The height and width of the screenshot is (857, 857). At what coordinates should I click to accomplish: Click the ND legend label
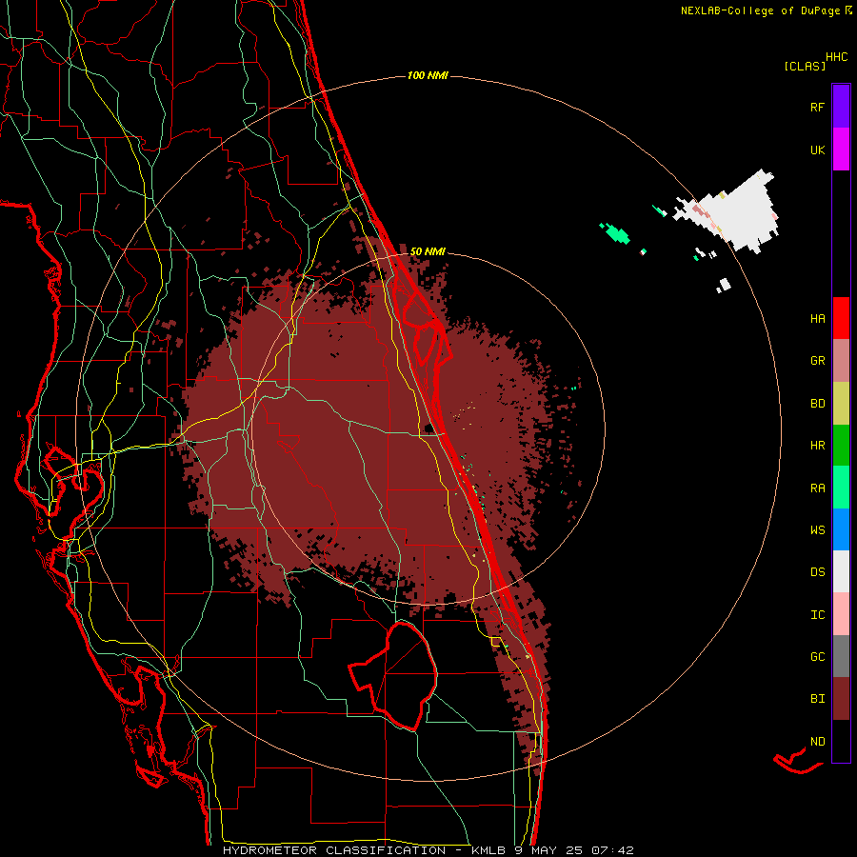click(x=817, y=742)
